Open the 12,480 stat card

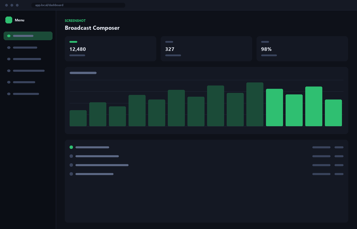(x=110, y=49)
